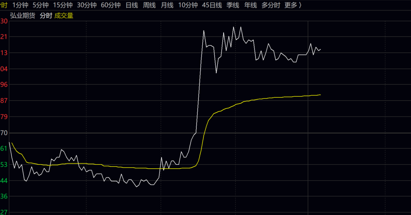Switch to 多分时 multi-day view
Image resolution: width=411 pixels, height=215 pixels.
coord(271,5)
